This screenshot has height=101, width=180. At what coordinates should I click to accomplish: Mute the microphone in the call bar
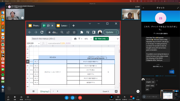tap(66, 98)
